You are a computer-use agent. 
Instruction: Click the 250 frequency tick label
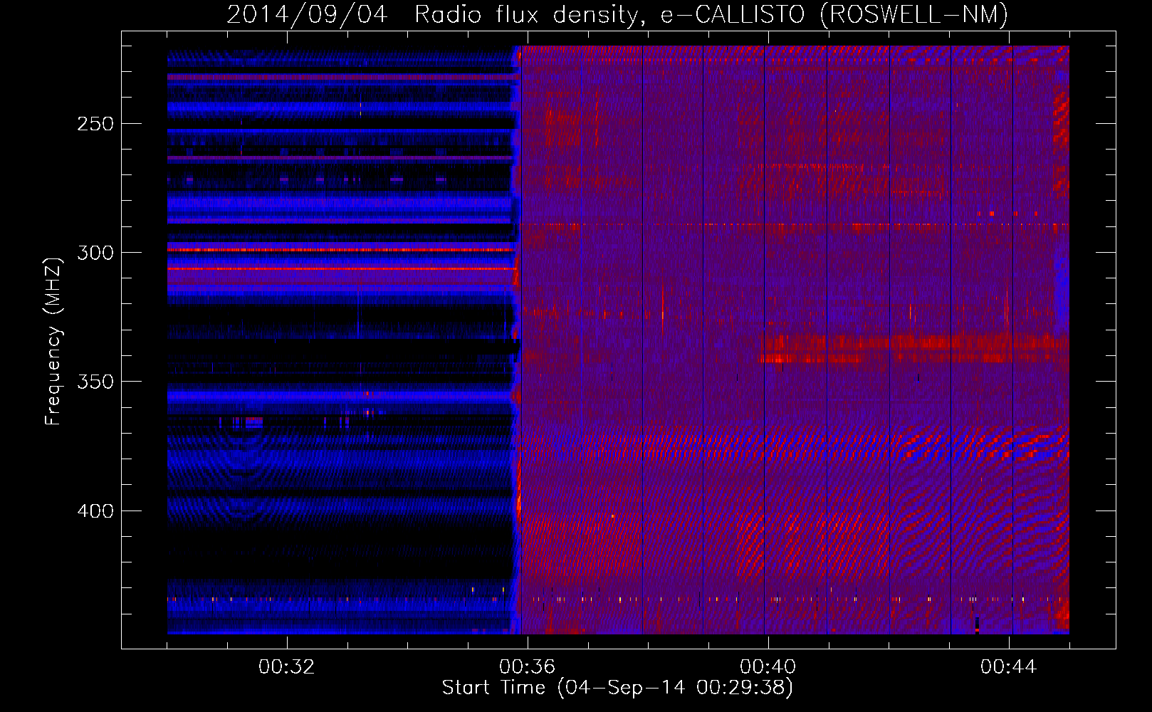(95, 124)
